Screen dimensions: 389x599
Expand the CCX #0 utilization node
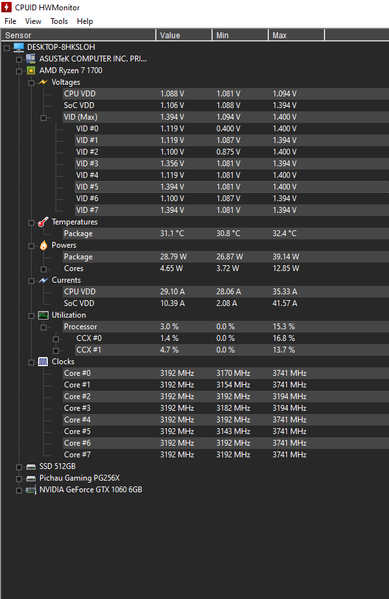point(56,339)
